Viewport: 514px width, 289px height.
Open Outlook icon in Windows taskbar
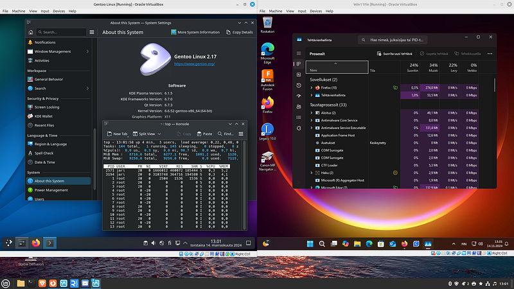click(x=393, y=244)
